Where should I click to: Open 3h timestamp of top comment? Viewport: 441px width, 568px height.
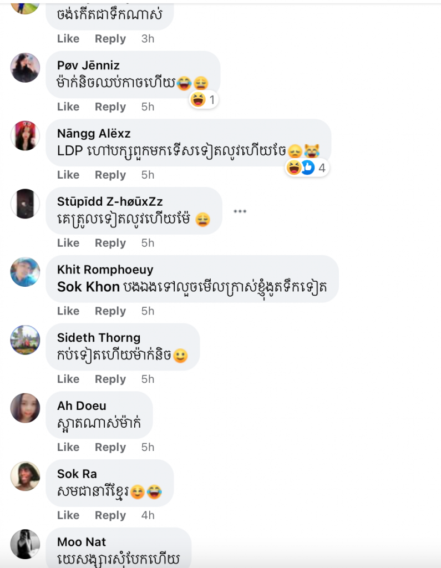(148, 39)
